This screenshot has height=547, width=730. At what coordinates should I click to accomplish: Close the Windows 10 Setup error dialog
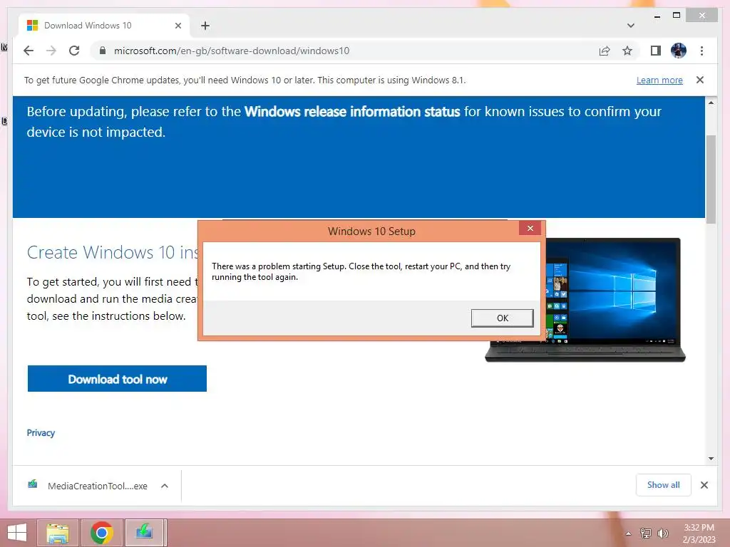pyautogui.click(x=530, y=229)
